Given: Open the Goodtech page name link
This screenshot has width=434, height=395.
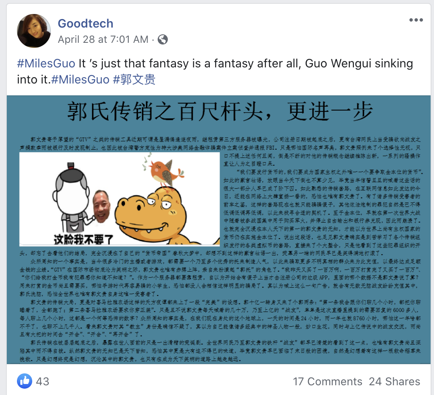Looking at the screenshot, I should pos(86,24).
